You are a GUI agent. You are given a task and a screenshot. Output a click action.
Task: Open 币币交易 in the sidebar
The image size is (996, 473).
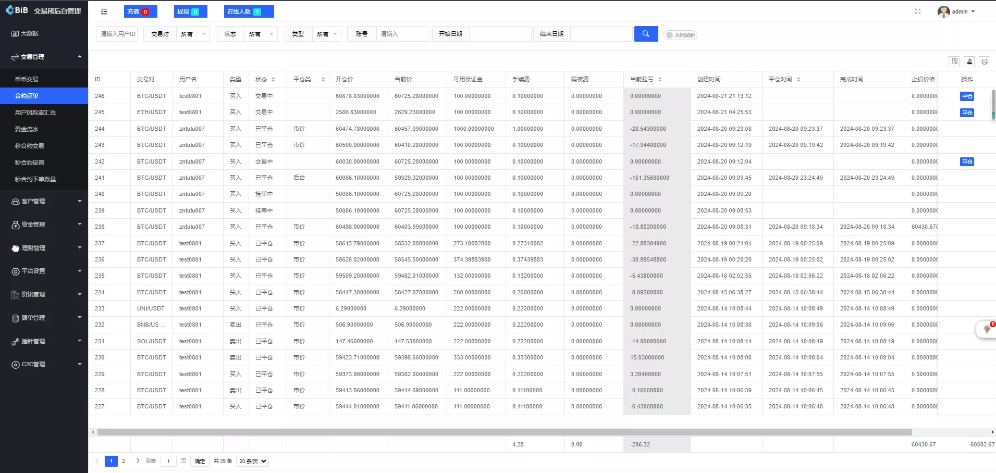(27, 79)
